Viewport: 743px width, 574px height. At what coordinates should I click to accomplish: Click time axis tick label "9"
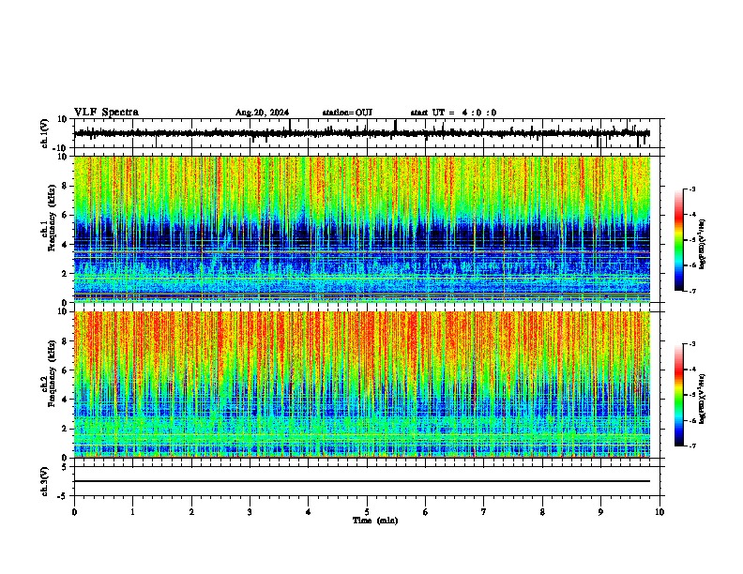[600, 512]
